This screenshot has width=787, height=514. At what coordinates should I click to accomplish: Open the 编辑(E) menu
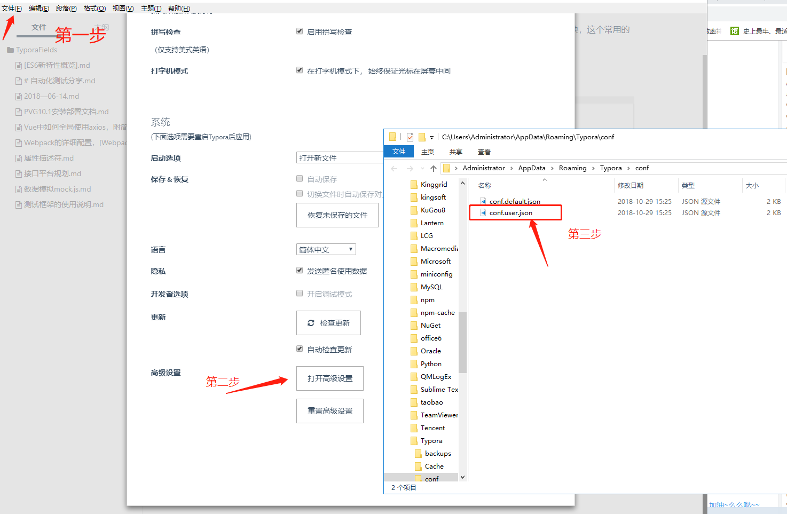(39, 9)
